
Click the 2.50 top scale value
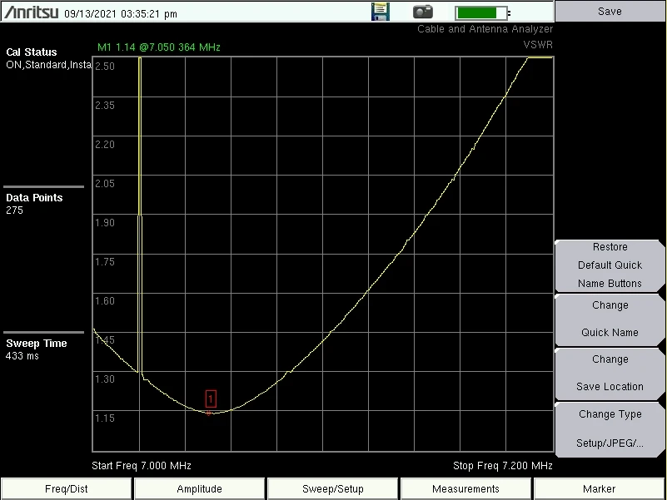pyautogui.click(x=105, y=67)
